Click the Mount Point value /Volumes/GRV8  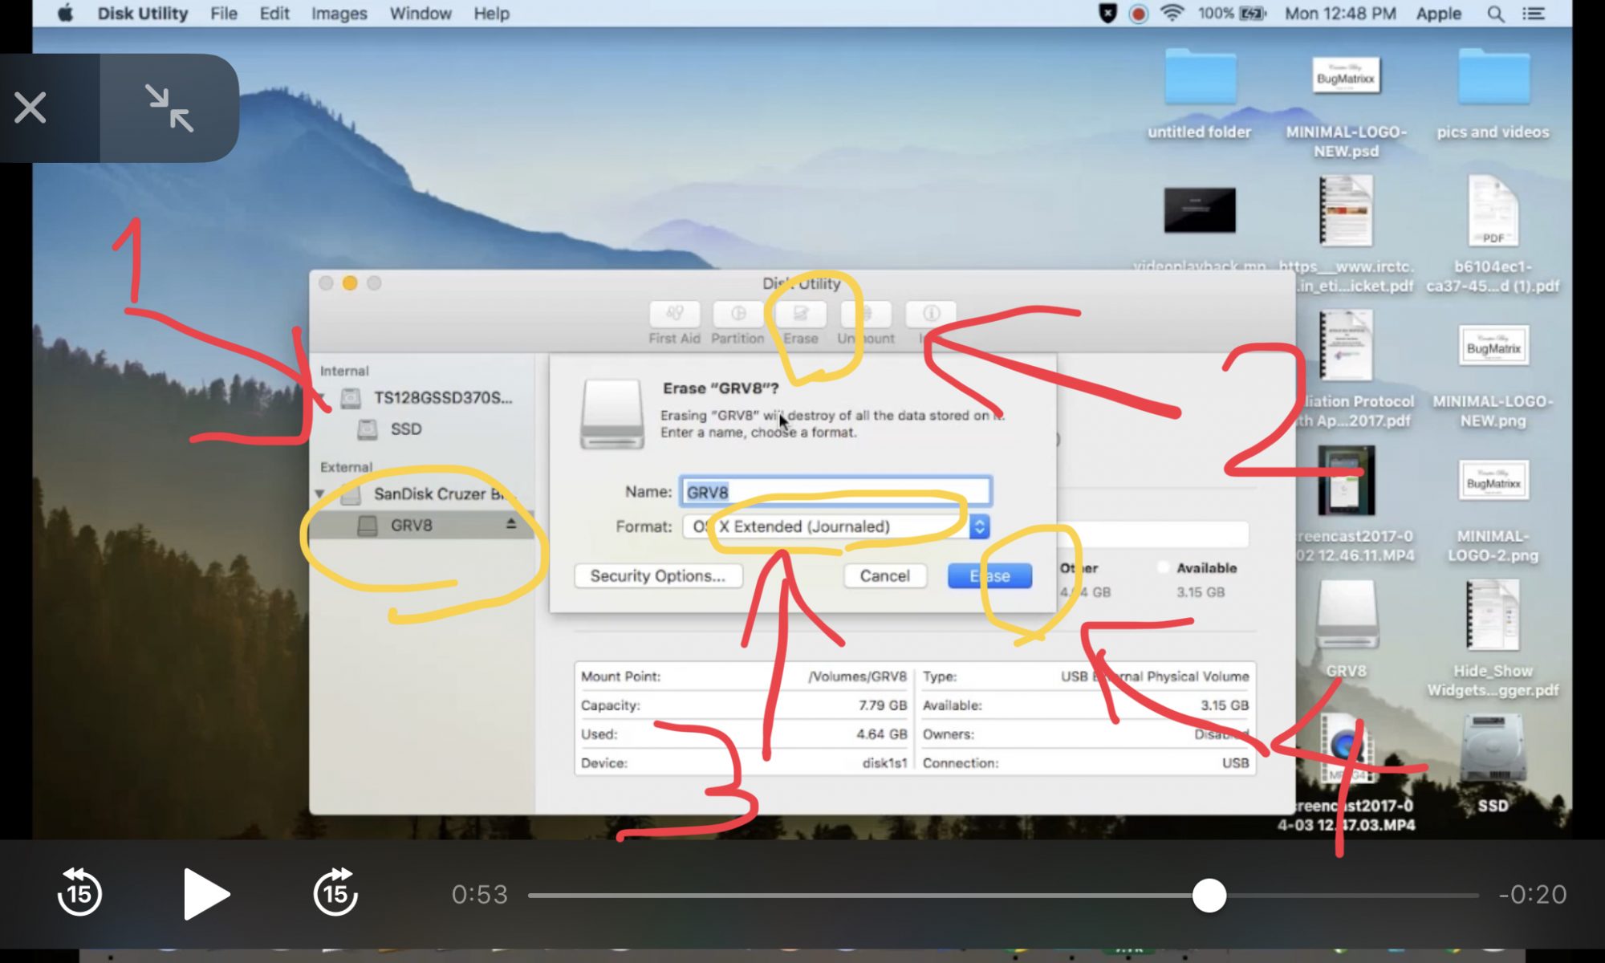(856, 677)
